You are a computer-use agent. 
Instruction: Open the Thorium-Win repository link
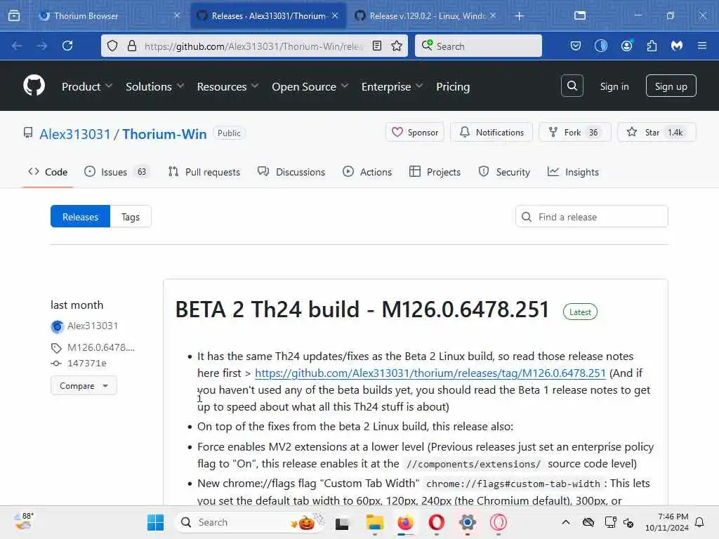(164, 134)
